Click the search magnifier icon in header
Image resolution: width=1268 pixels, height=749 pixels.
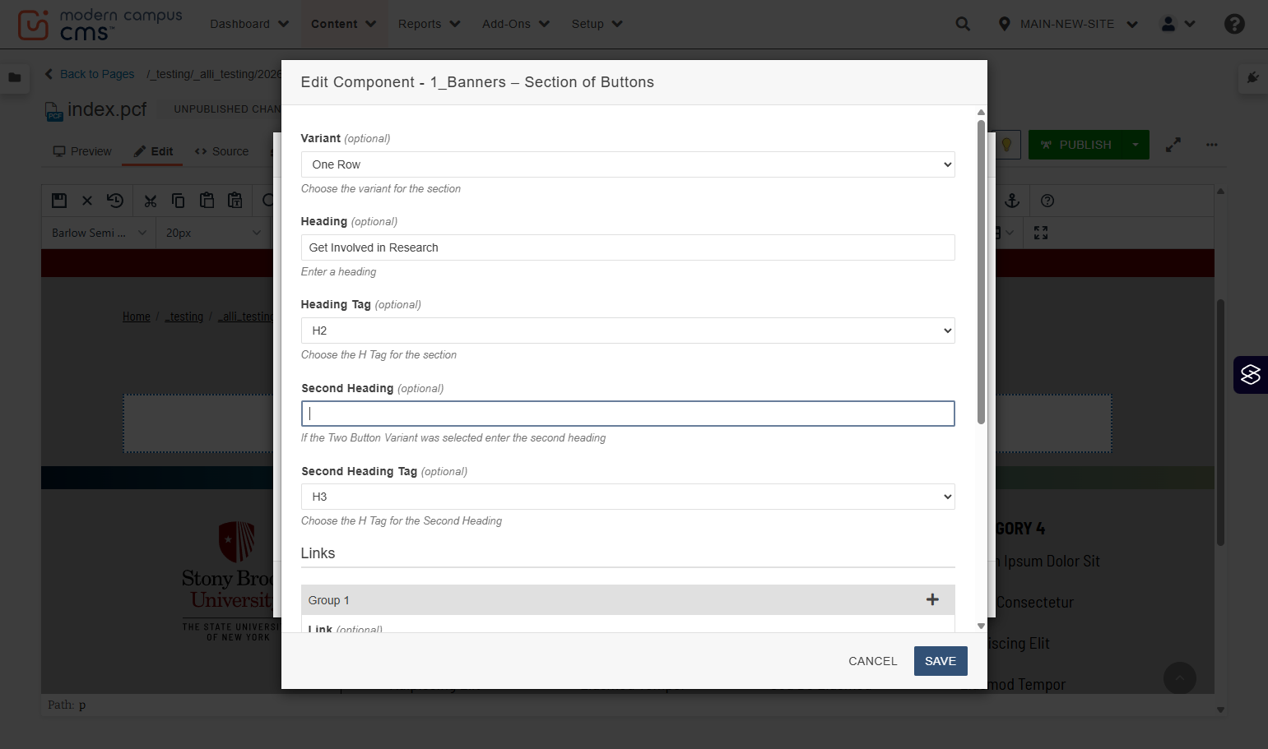click(x=963, y=24)
